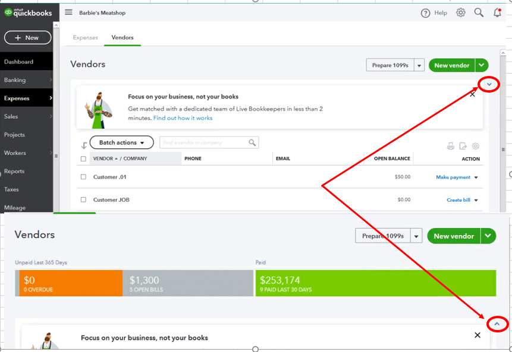Open Sales in the sidebar
The height and width of the screenshot is (352, 512).
click(26, 116)
